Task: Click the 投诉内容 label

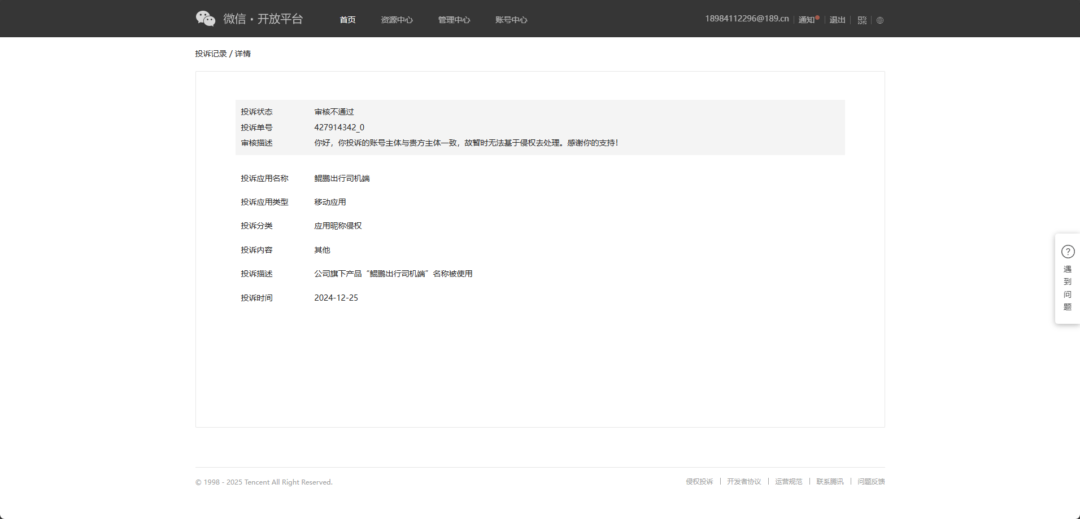Action: click(x=257, y=250)
